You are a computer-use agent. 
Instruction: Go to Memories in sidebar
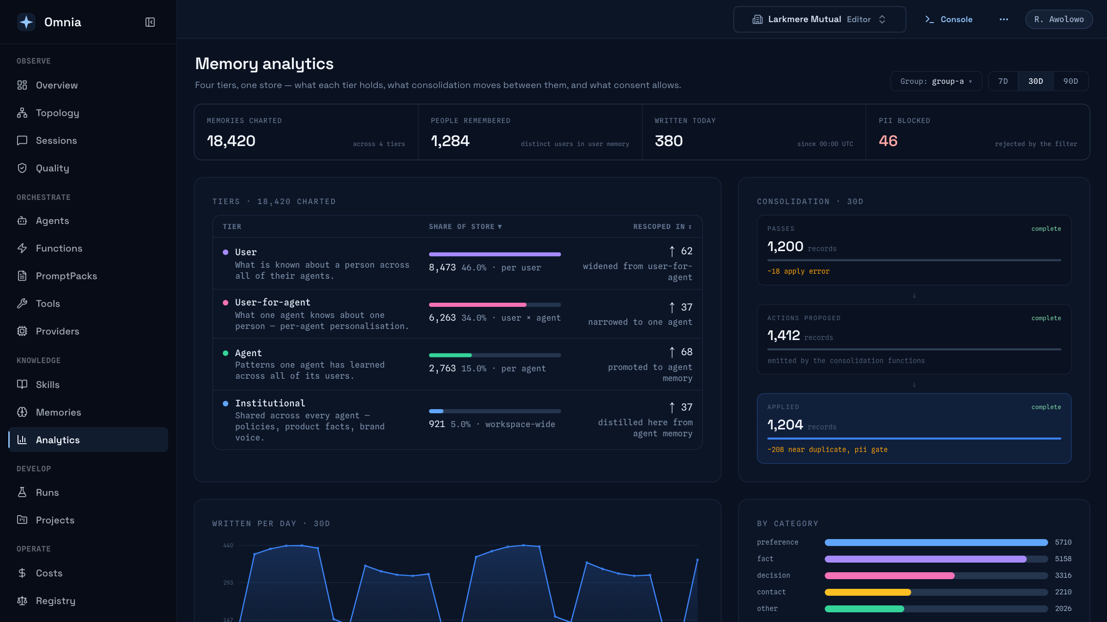tap(88, 412)
